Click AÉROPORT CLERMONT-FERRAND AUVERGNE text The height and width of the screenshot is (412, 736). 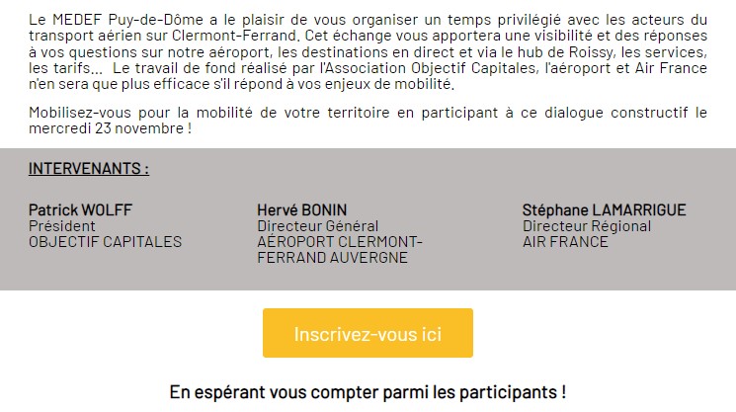[340, 250]
